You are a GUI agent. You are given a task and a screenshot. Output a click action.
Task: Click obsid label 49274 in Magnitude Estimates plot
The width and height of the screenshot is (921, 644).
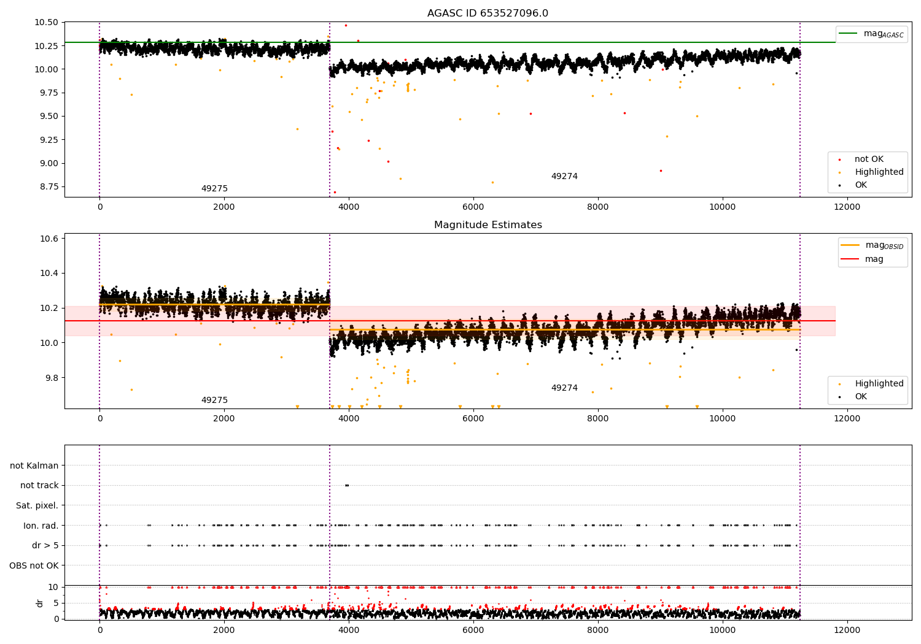(564, 388)
